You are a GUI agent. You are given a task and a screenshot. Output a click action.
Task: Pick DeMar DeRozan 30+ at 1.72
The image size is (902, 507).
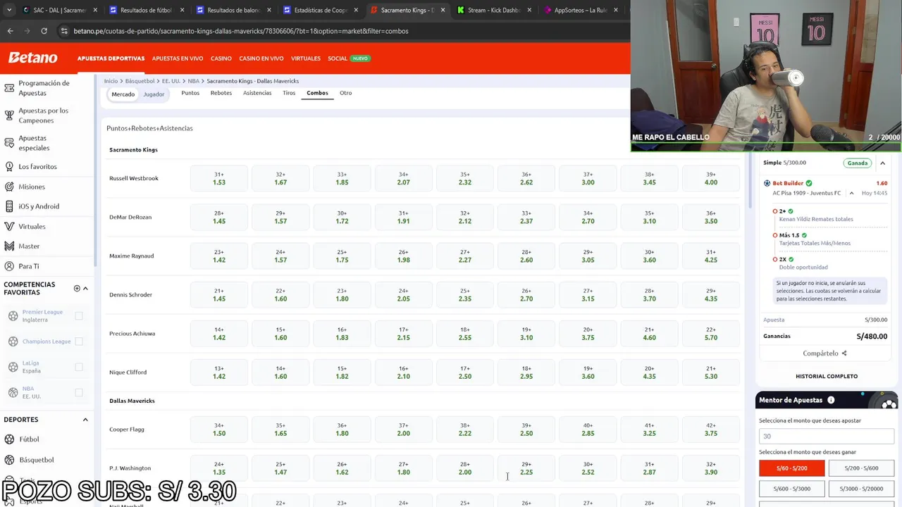(342, 217)
